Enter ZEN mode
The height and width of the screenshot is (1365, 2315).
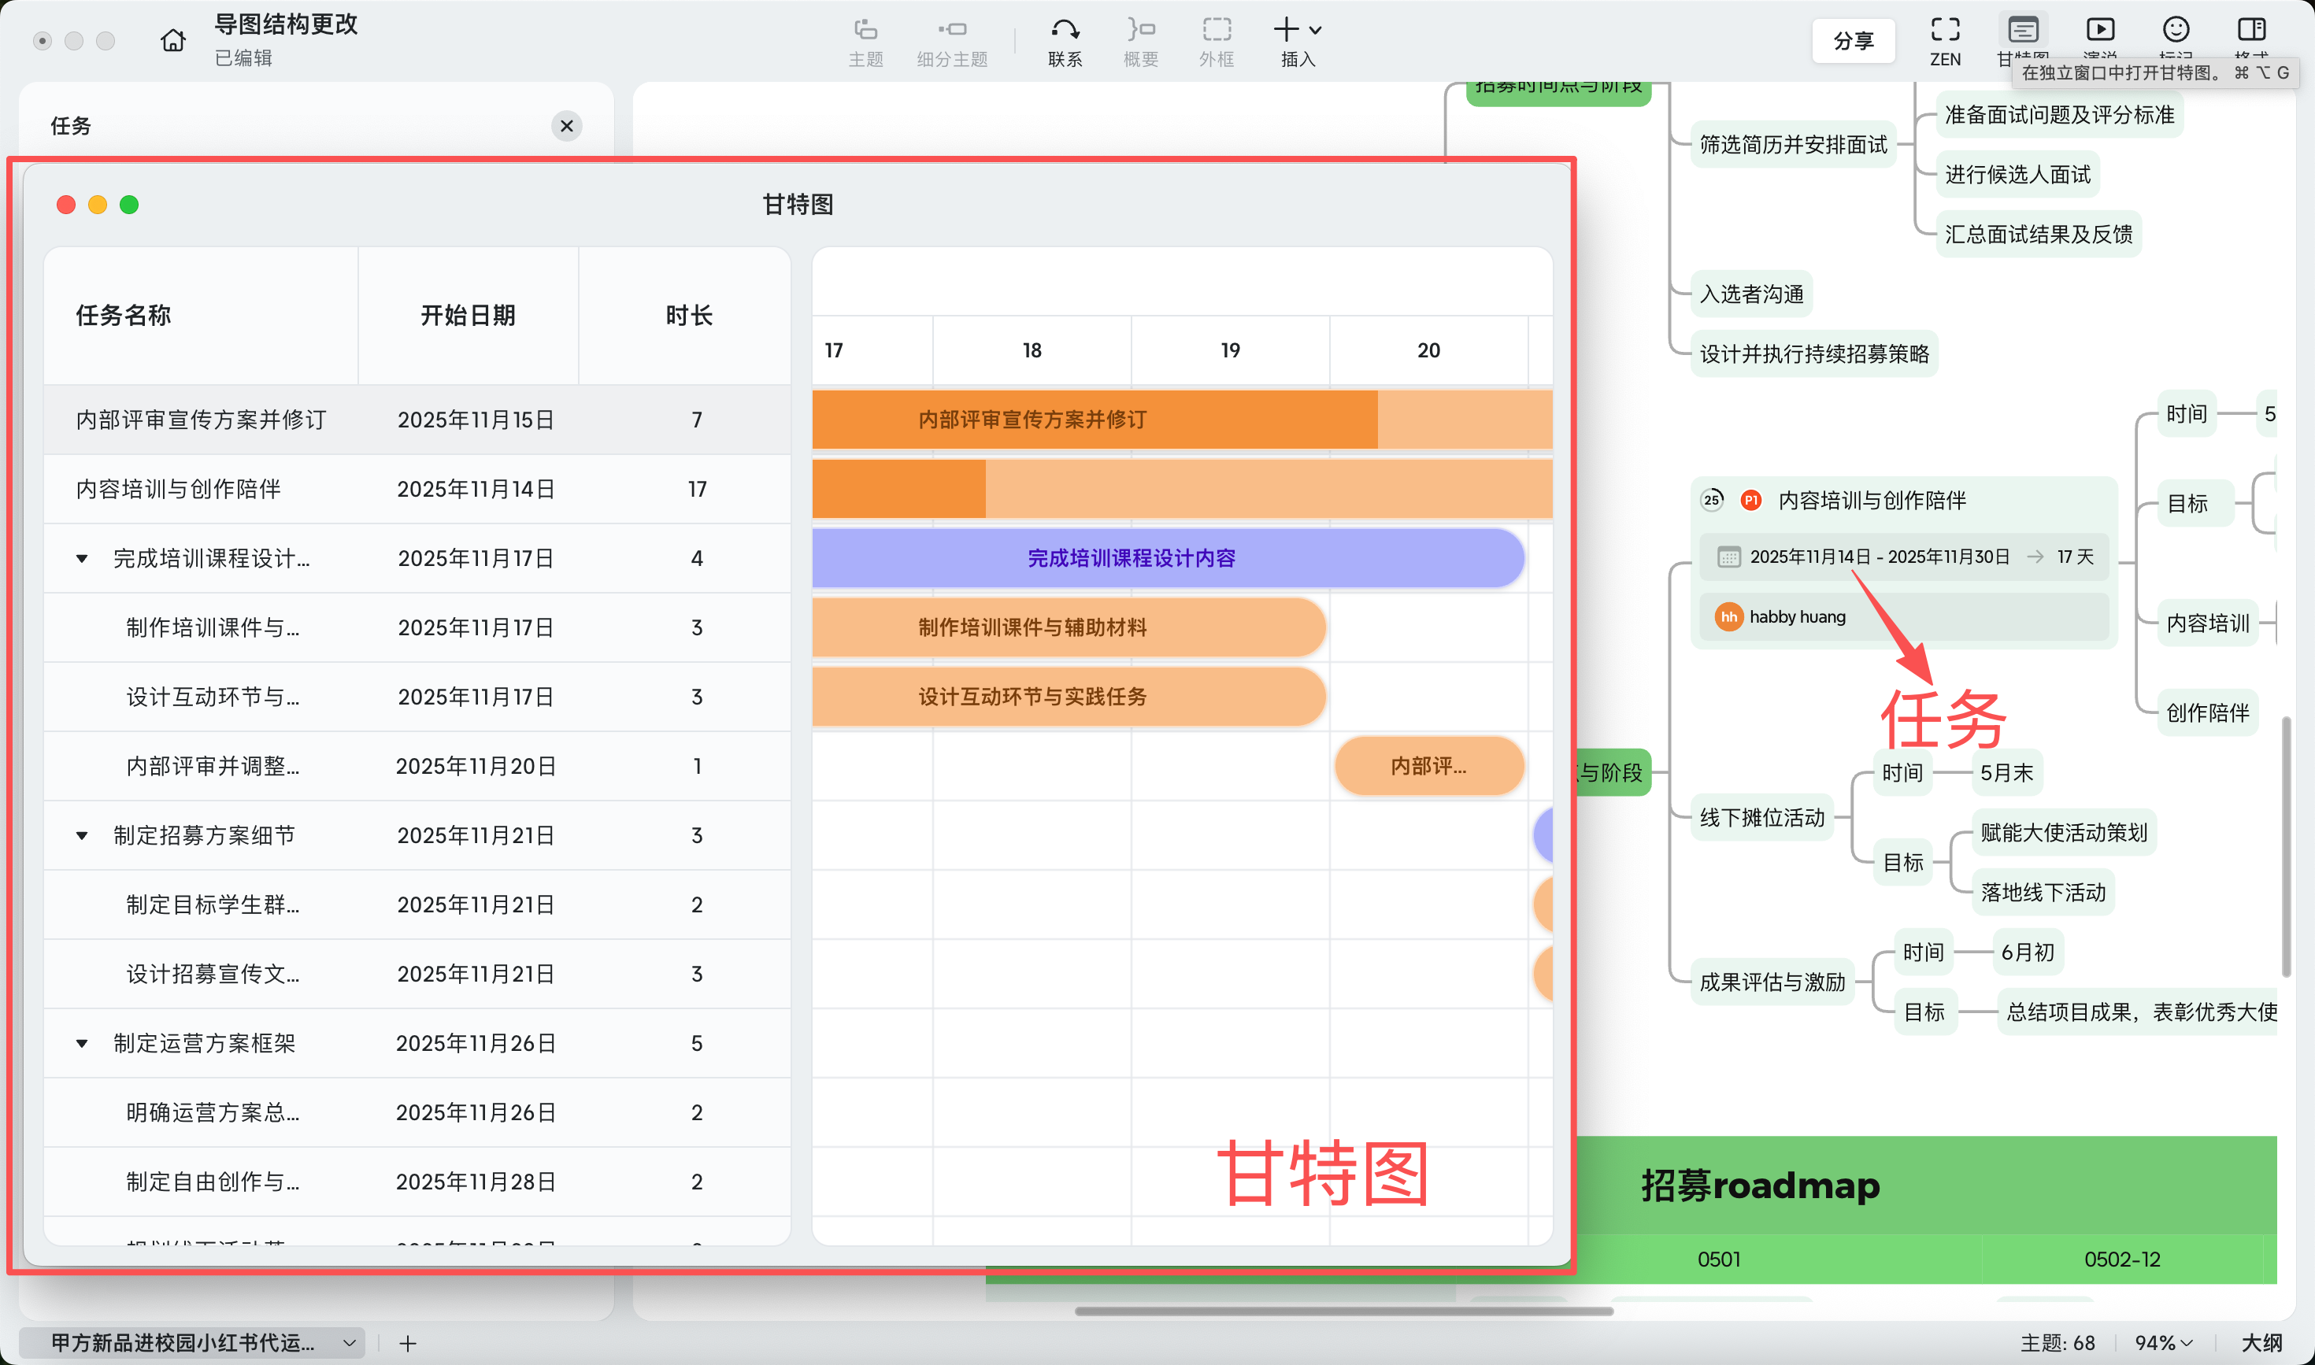point(1944,31)
